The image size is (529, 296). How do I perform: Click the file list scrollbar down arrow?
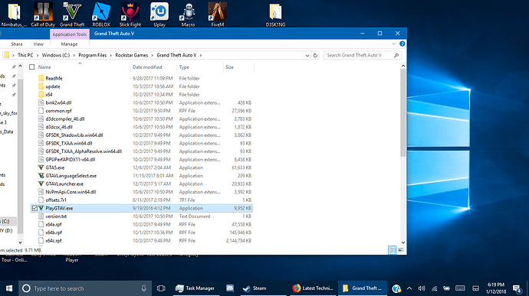(x=402, y=242)
